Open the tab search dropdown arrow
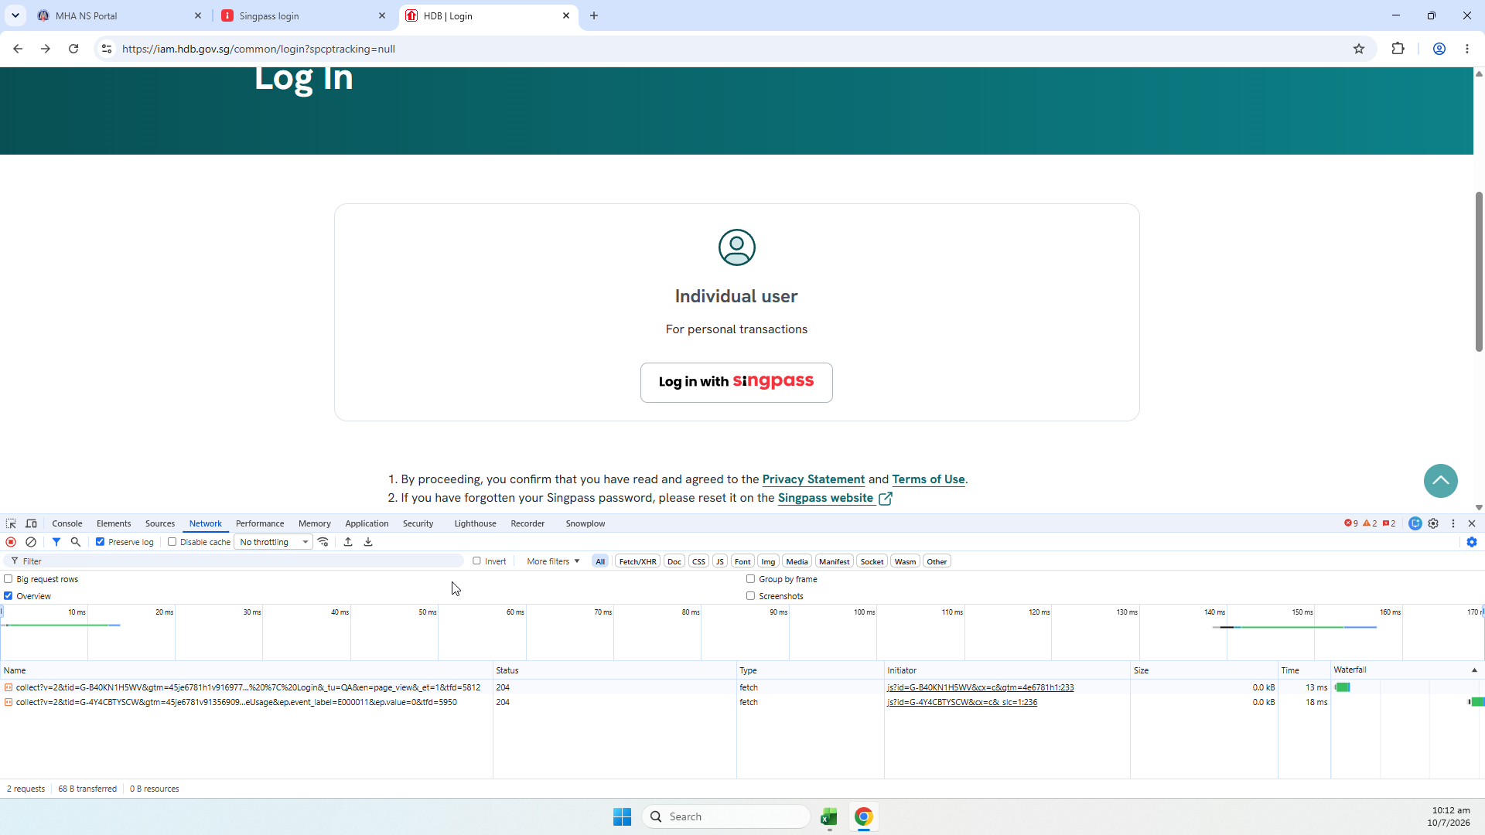Viewport: 1485px width, 835px height. point(15,15)
